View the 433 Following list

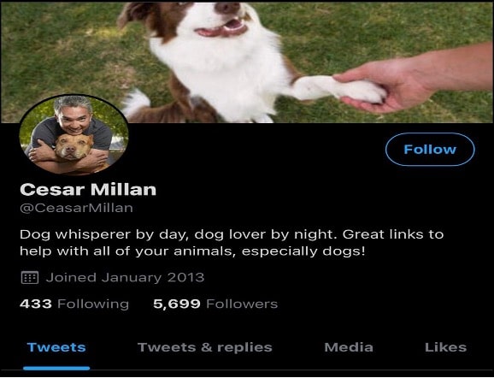pos(74,304)
